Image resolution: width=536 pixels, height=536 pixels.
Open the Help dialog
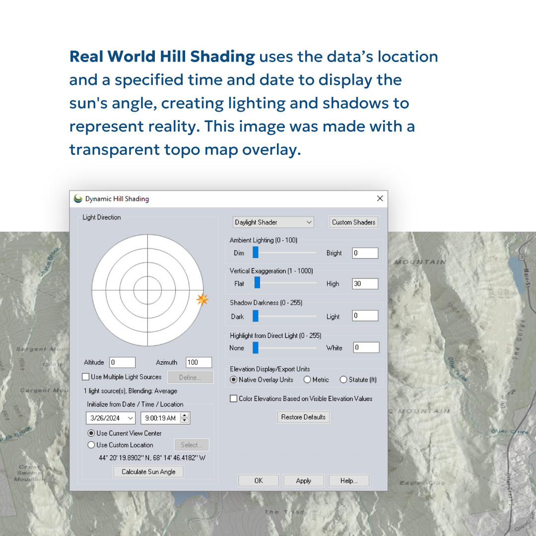pyautogui.click(x=349, y=480)
